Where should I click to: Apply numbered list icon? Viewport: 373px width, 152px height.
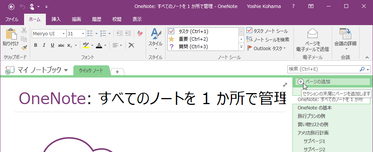click(x=103, y=33)
